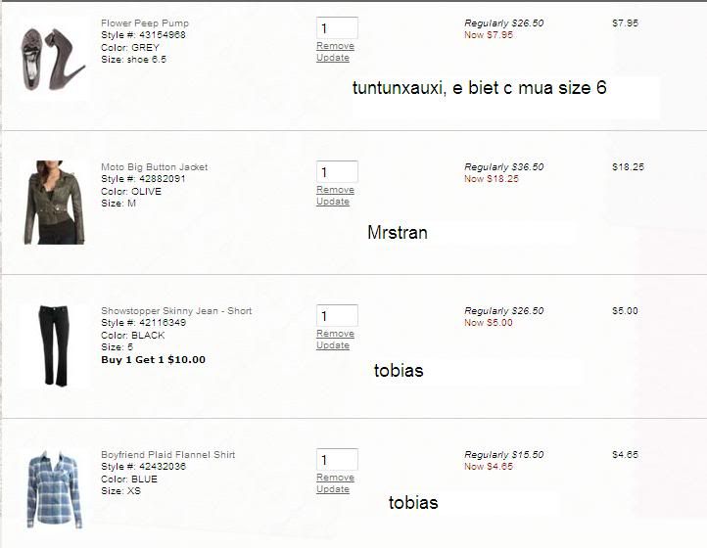Update the Showstopper Skinny Jean quantity
The height and width of the screenshot is (548, 707).
point(333,345)
